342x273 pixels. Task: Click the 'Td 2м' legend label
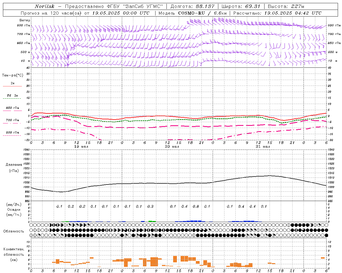[13, 95]
